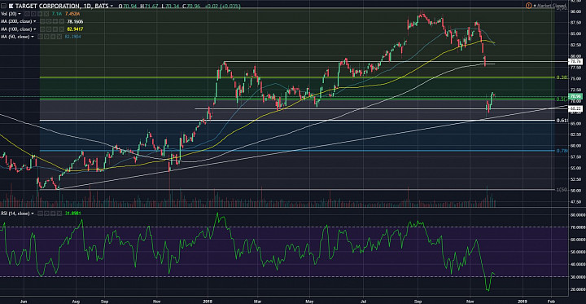Expand the Vol (20) indicator dropdown

click(x=20, y=14)
